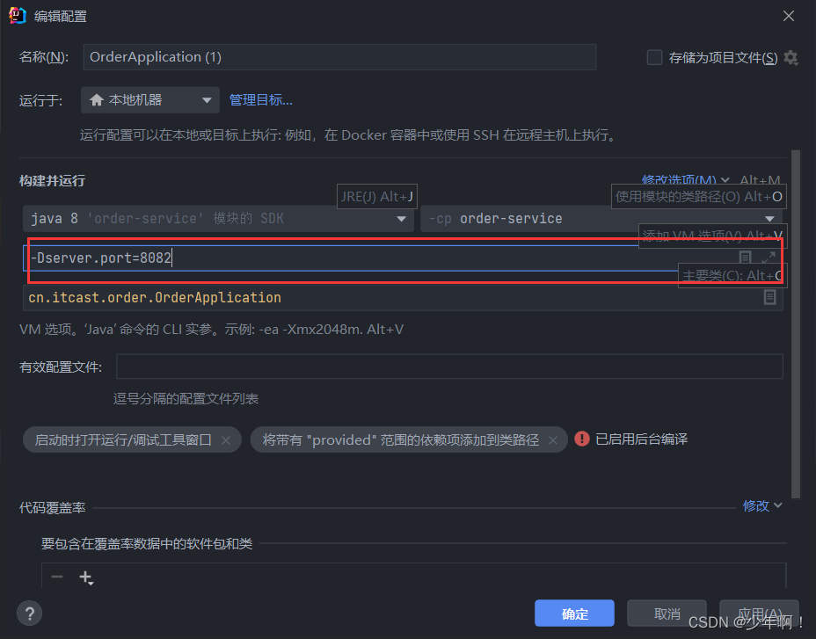
Task: Enable the 存储为项目文件 checkbox
Action: tap(654, 56)
